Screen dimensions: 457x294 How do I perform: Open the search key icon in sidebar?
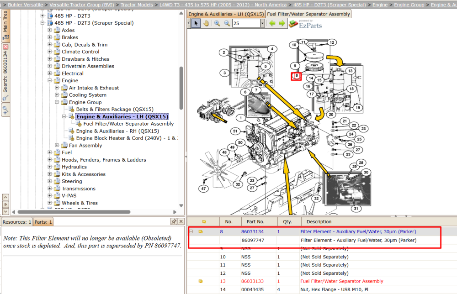[x=5, y=98]
